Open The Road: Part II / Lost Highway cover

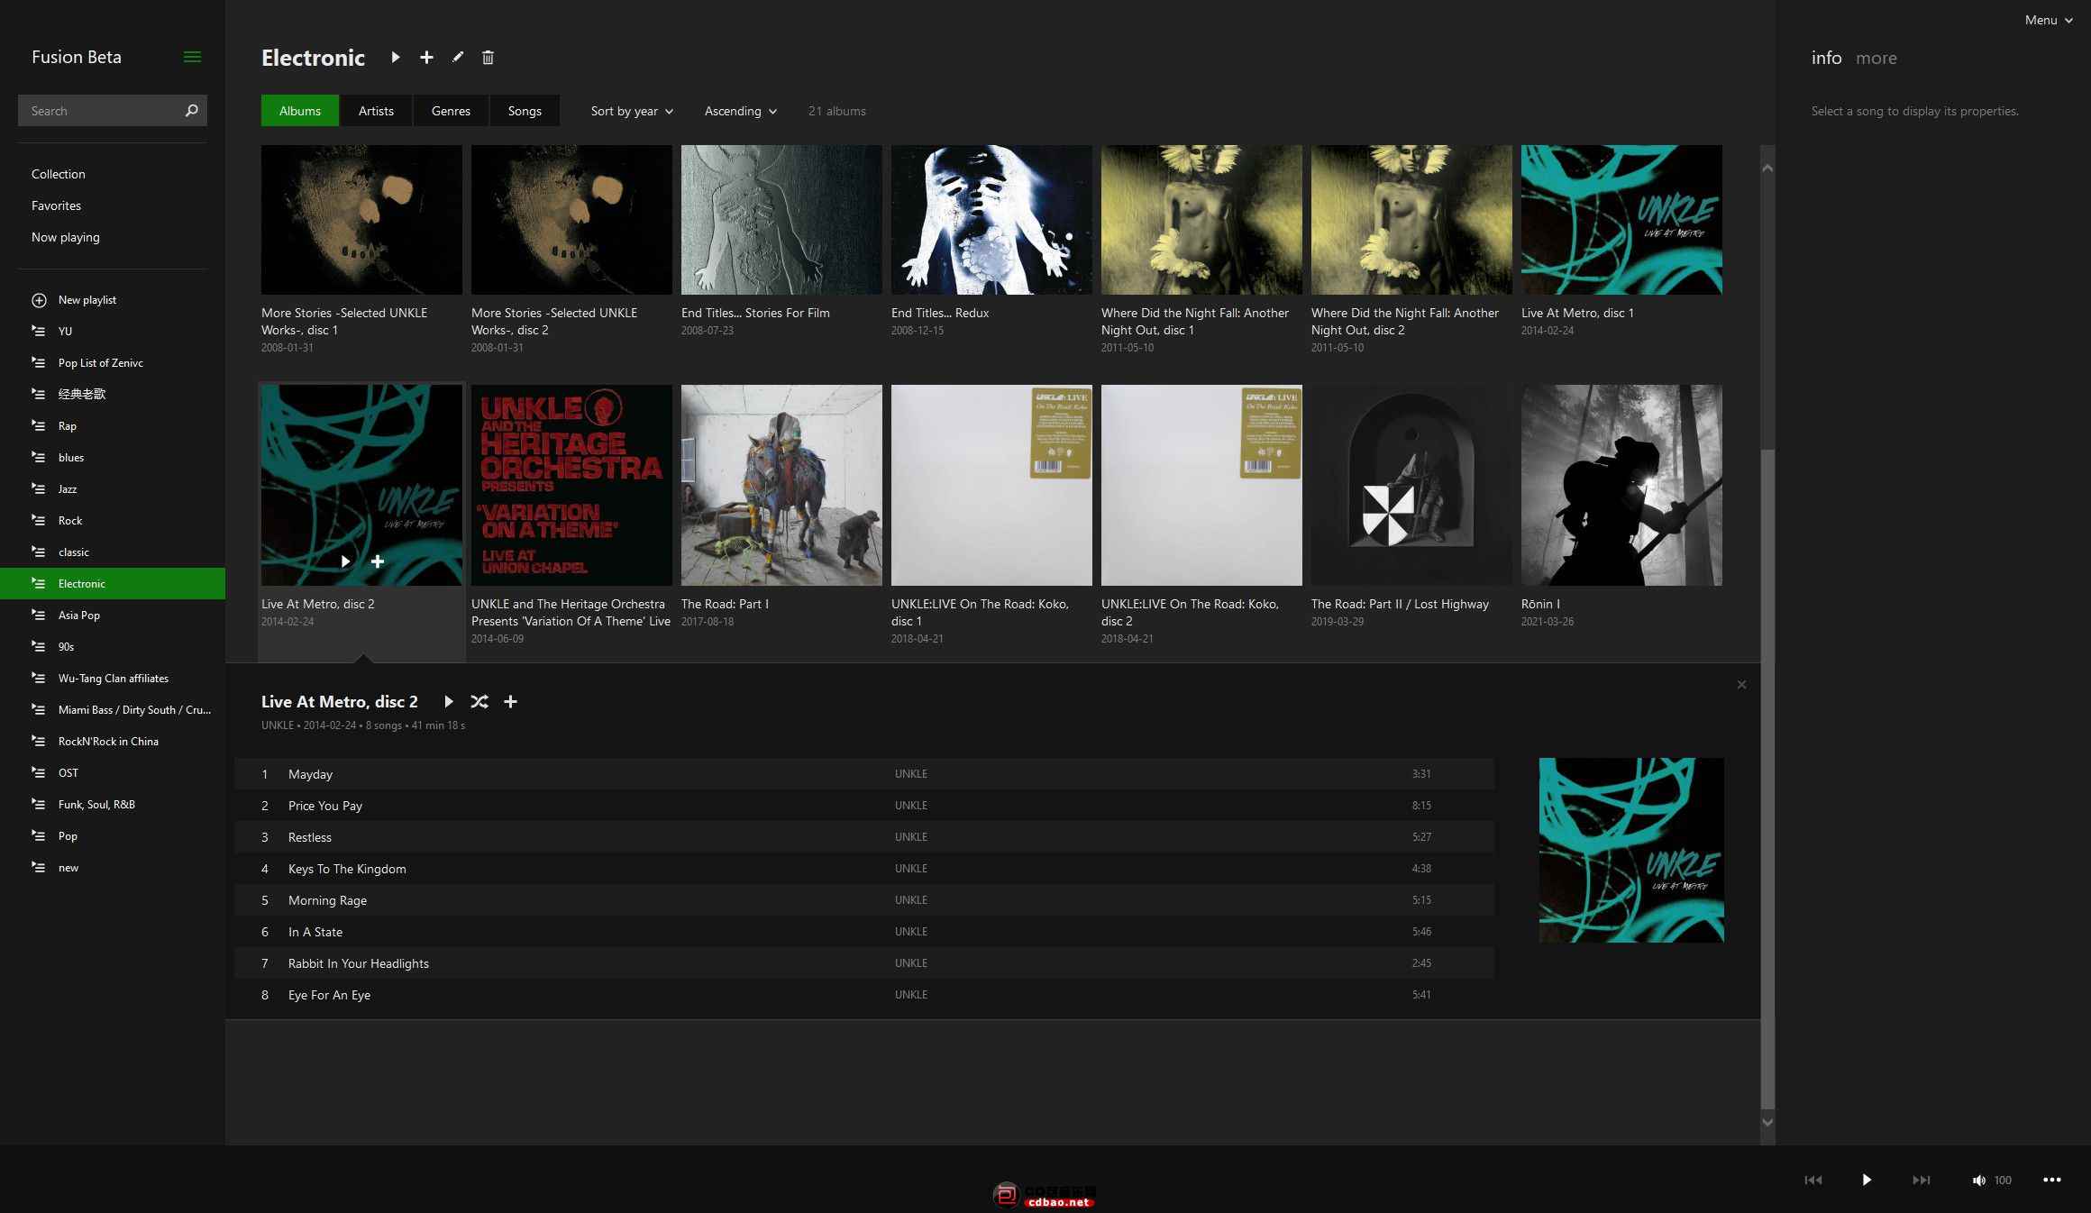point(1411,485)
